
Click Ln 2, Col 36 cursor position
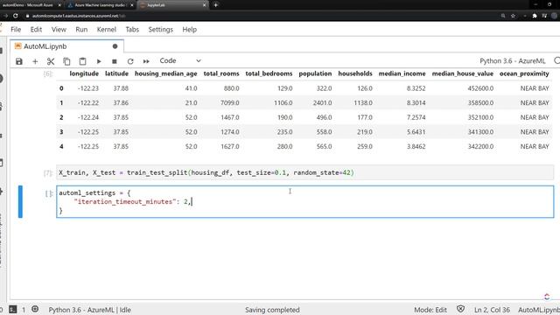[492, 310]
